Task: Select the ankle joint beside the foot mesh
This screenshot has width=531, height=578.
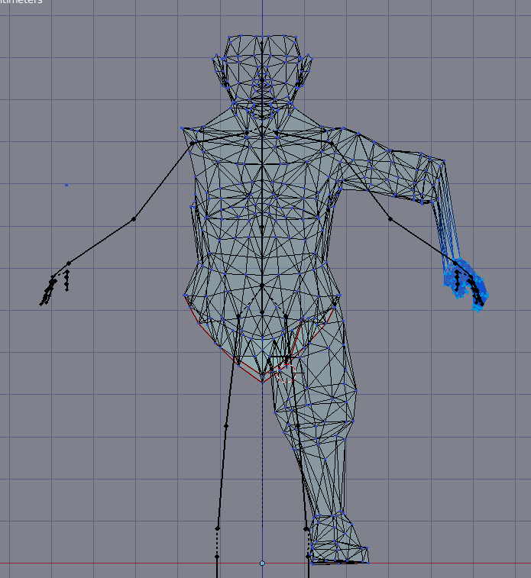Action: pyautogui.click(x=306, y=529)
